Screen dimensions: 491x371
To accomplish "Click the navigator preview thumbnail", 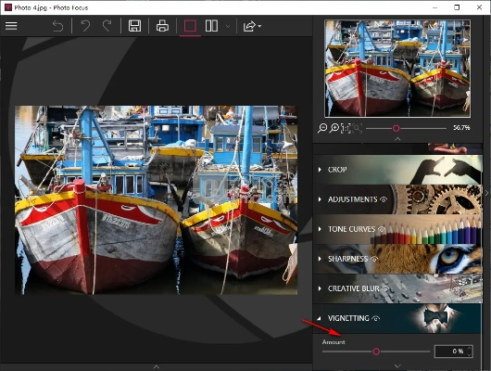I will point(397,69).
